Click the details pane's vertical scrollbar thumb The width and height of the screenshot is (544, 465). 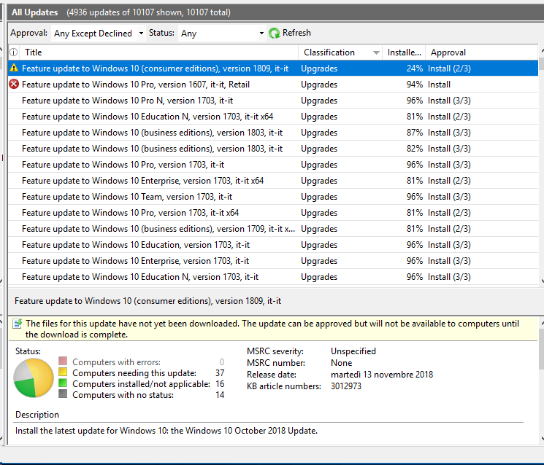point(542,349)
